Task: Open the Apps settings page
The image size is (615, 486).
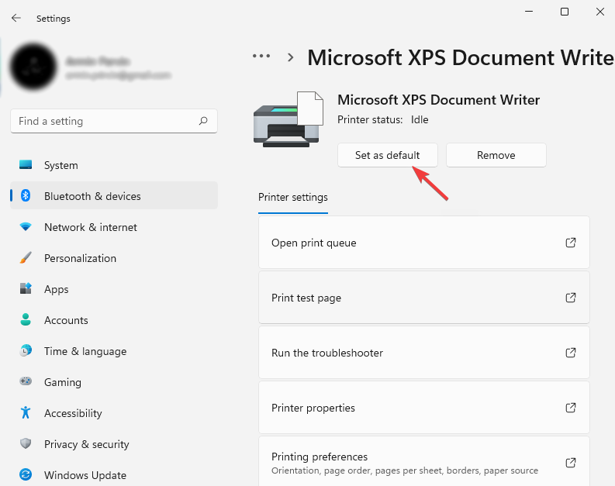Action: (114, 289)
